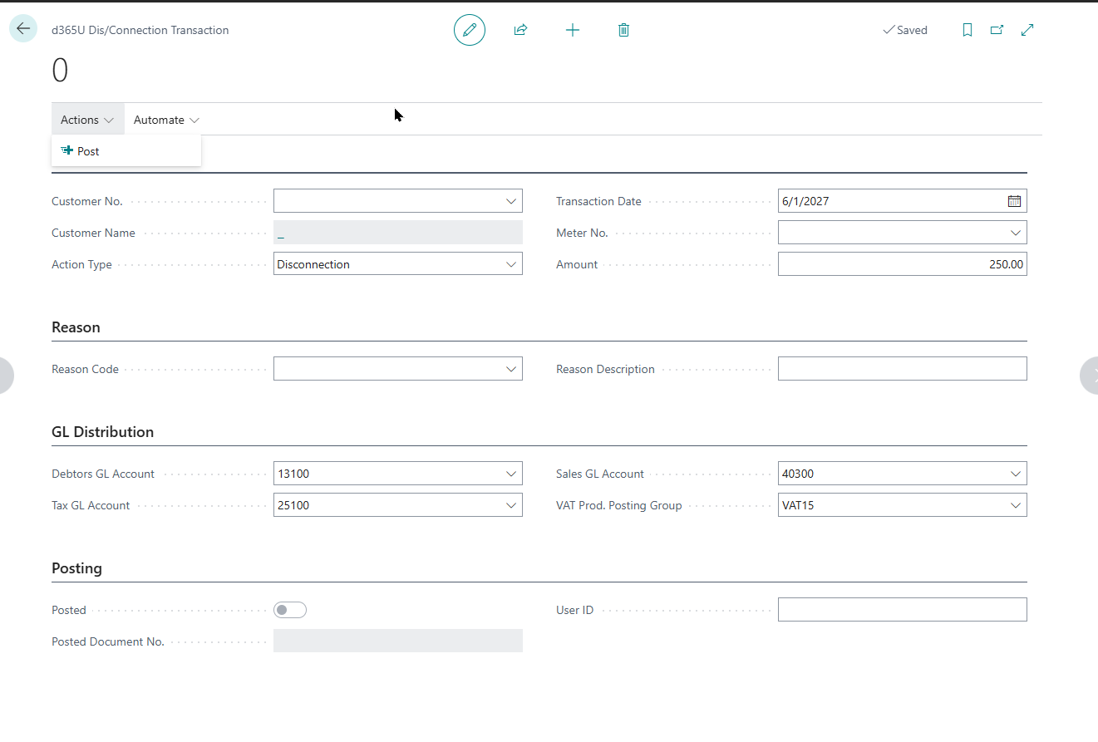
Task: Click the Posted label
Action: (69, 610)
